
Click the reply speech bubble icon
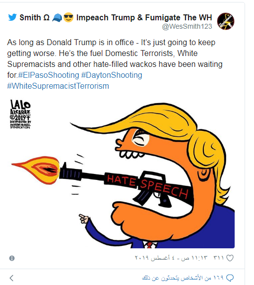coord(230,278)
